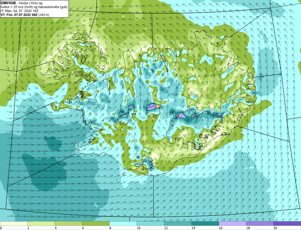Click the IT: Mán. 04. 07. 2022 18Z line

(x=20, y=11)
